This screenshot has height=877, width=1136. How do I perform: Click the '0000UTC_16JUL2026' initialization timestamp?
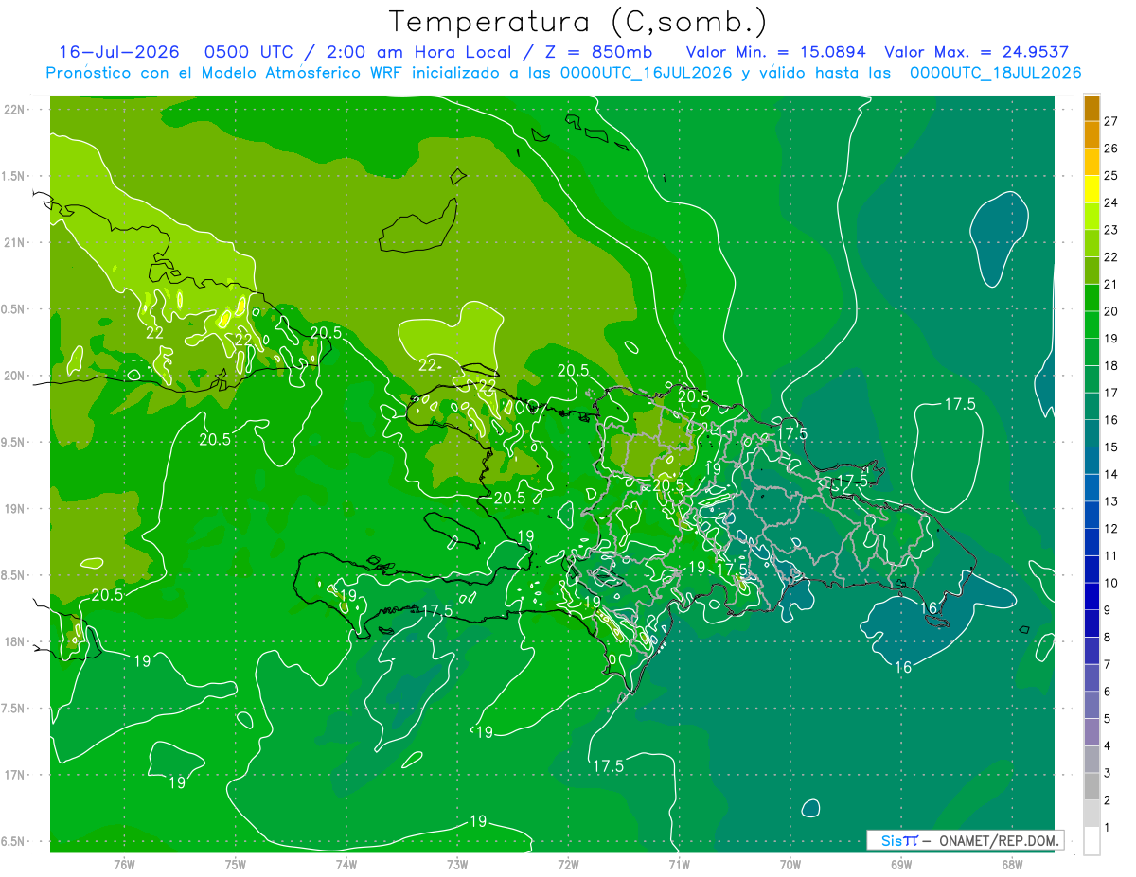click(x=647, y=73)
